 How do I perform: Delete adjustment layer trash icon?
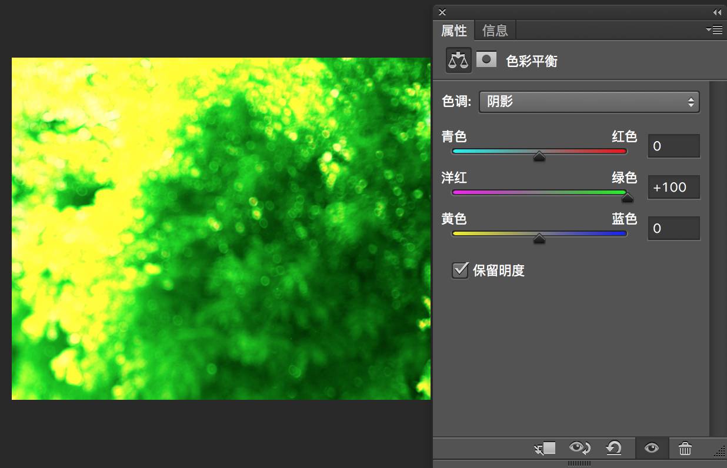685,449
